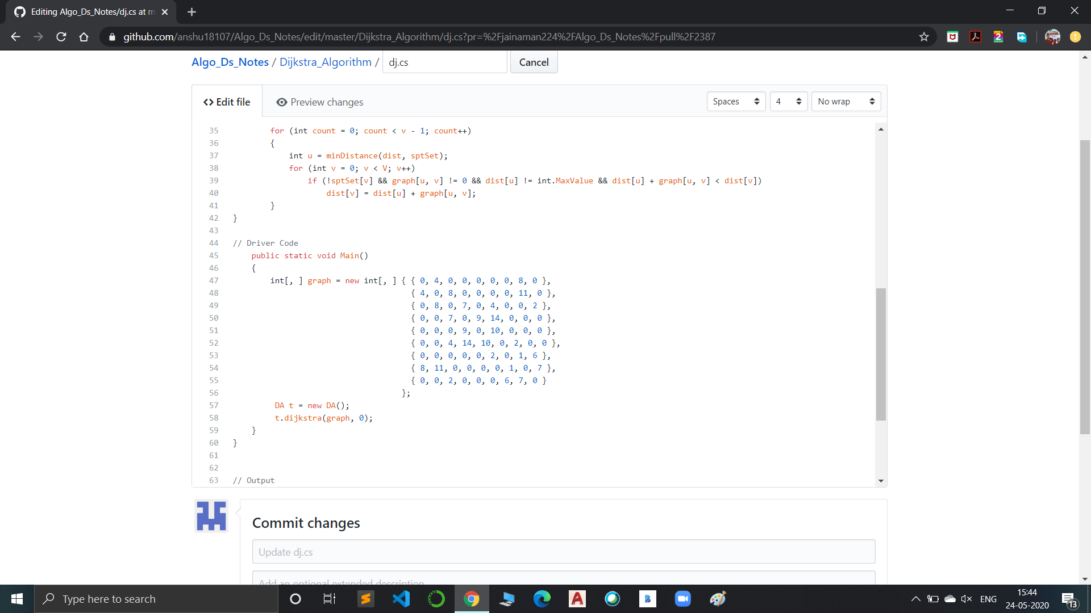
Task: Click the GitHub octocat icon in the tab
Action: 19,11
